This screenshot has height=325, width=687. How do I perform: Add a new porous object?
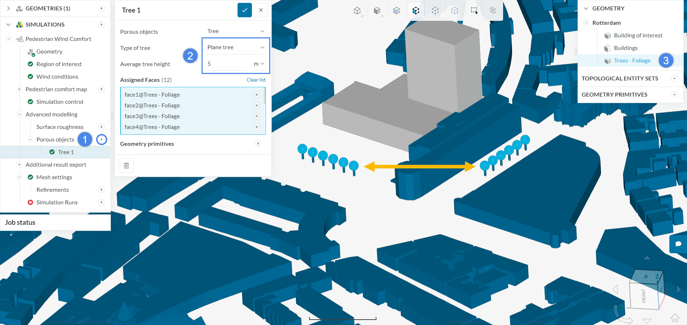[x=102, y=140]
